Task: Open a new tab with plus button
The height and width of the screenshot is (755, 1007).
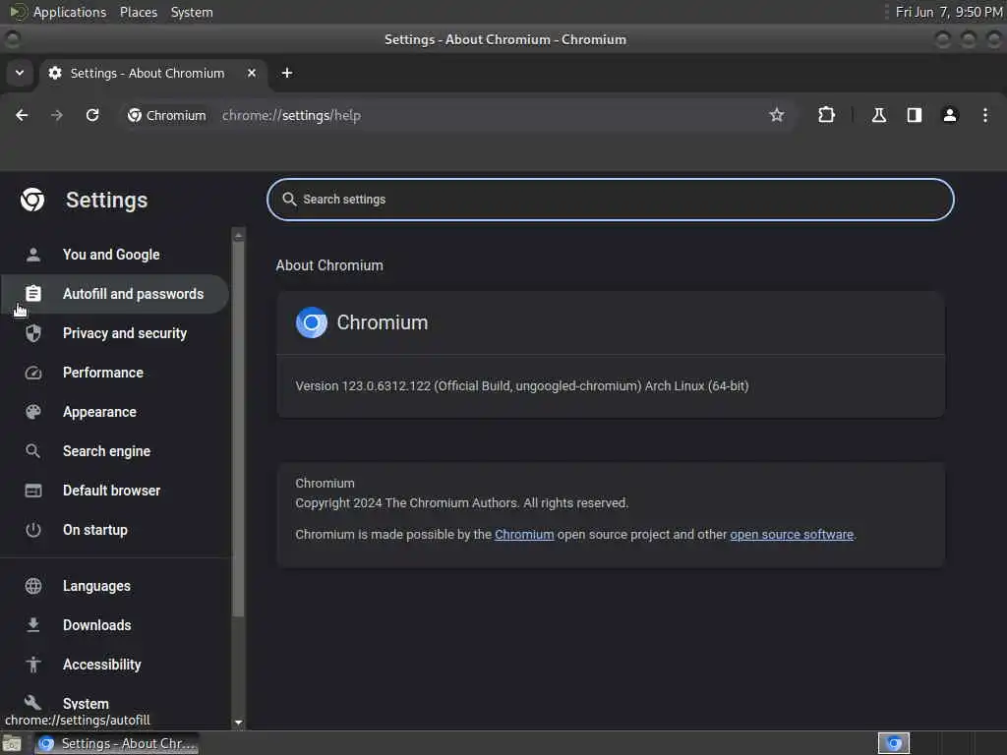Action: click(287, 73)
